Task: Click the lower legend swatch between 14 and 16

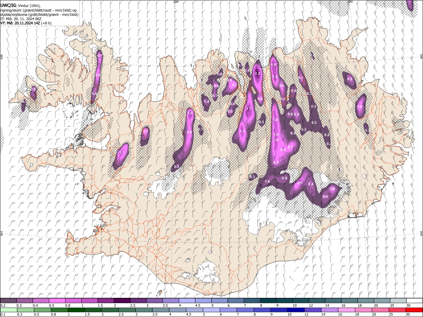Action: (329, 310)
